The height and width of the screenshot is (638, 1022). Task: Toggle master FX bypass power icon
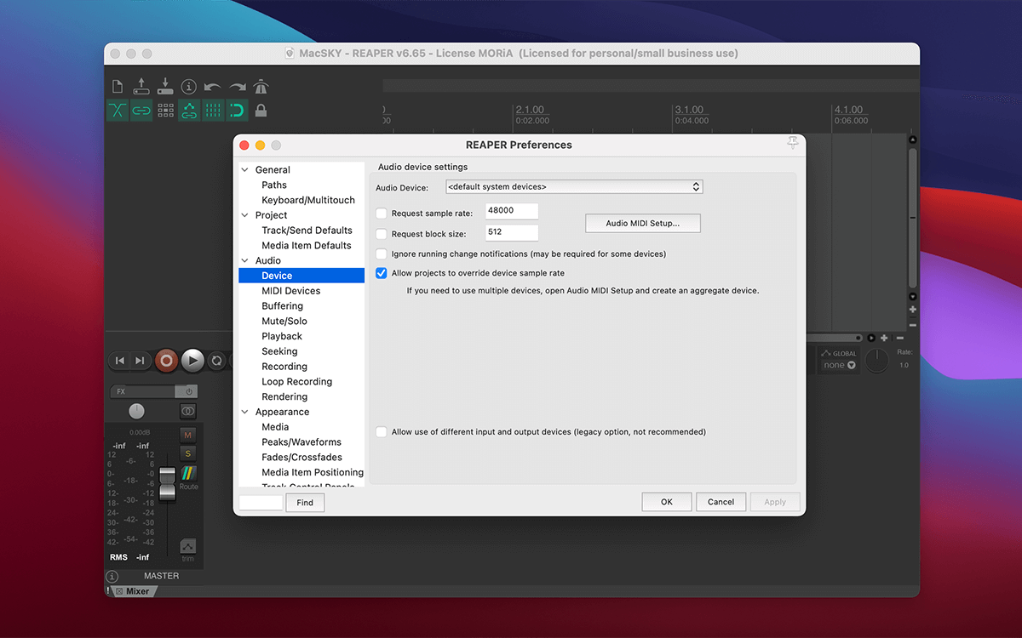pos(187,391)
